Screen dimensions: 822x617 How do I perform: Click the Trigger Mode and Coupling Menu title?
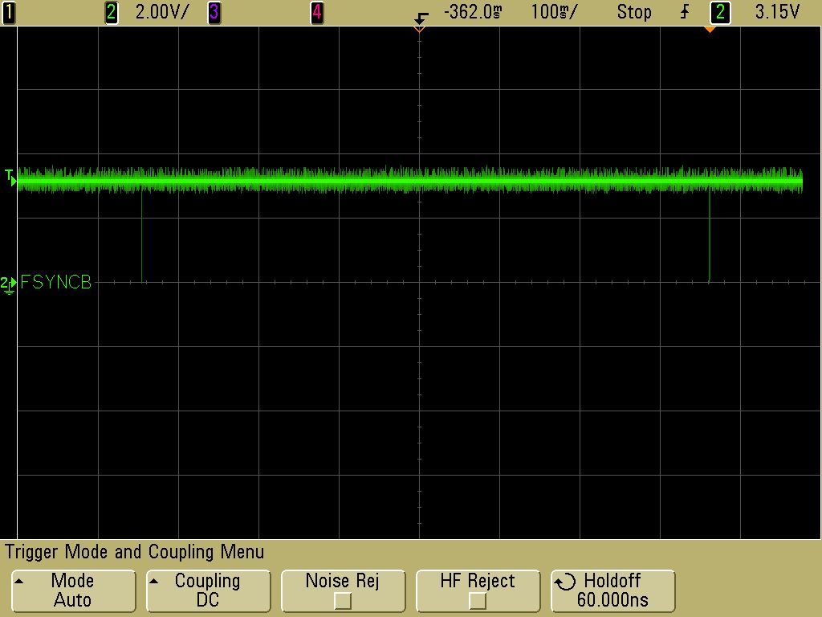135,552
